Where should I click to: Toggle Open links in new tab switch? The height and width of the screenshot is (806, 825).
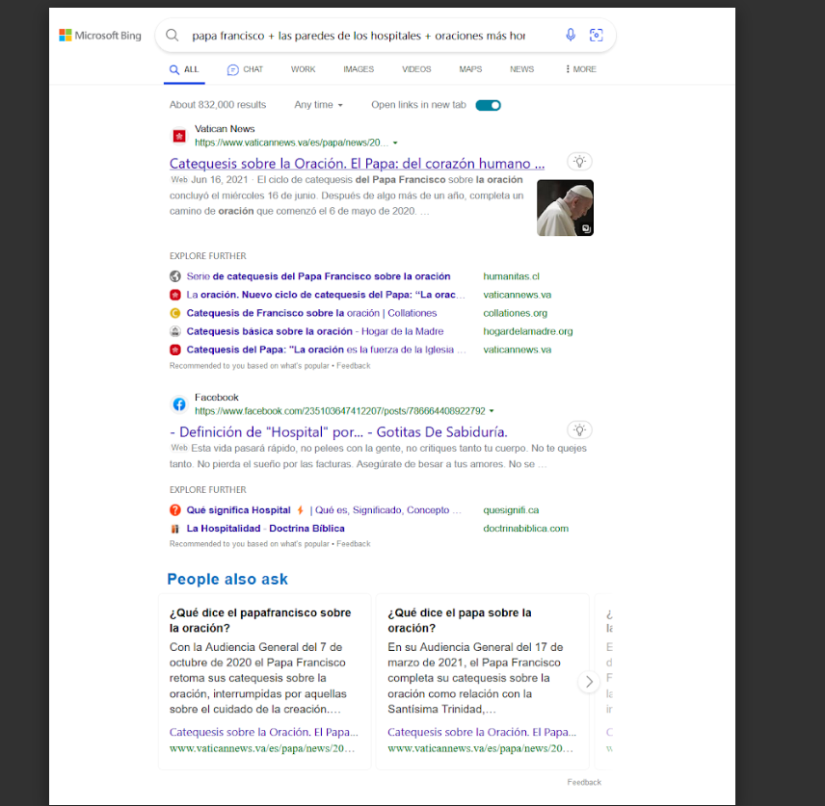click(x=488, y=105)
